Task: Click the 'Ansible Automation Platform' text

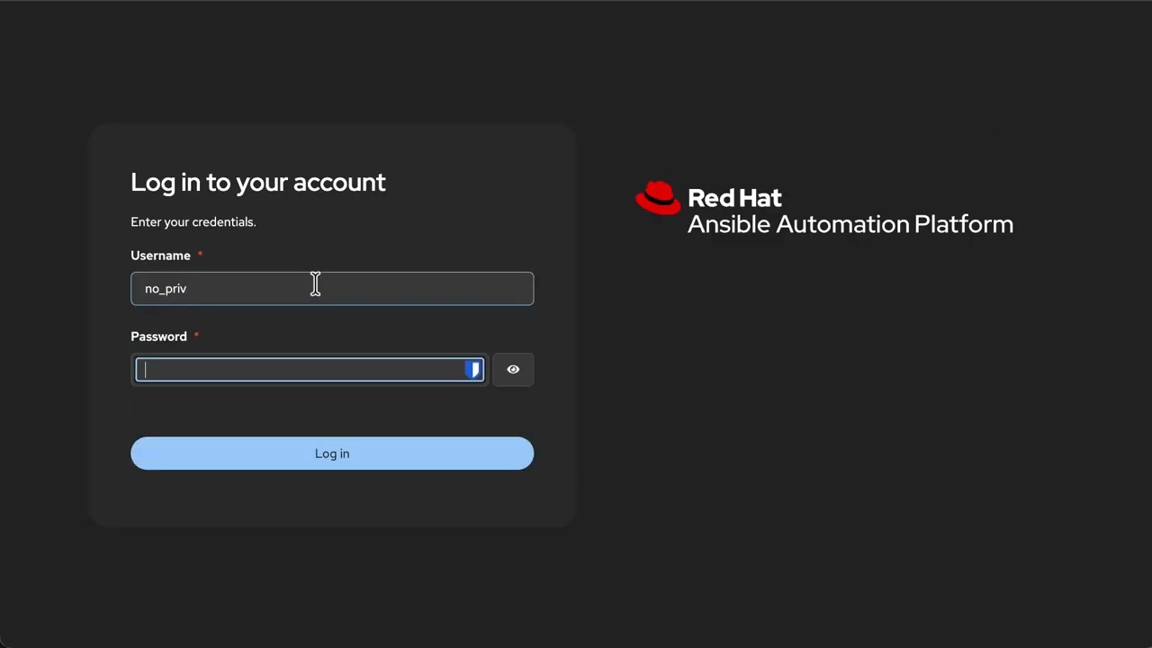Action: 850,224
